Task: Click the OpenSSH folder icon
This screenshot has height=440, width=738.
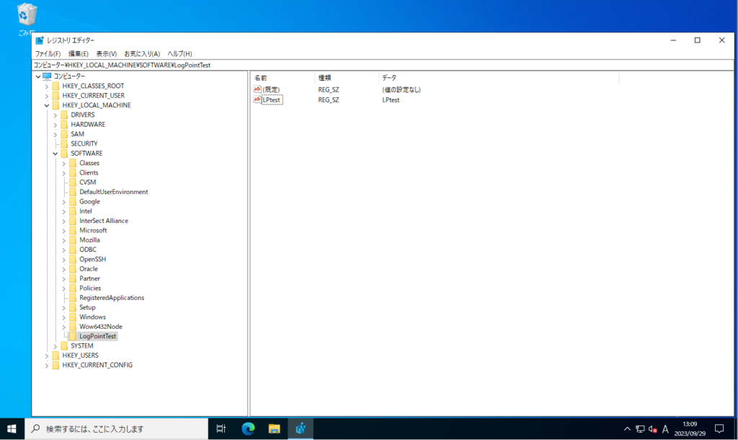Action: pos(73,259)
